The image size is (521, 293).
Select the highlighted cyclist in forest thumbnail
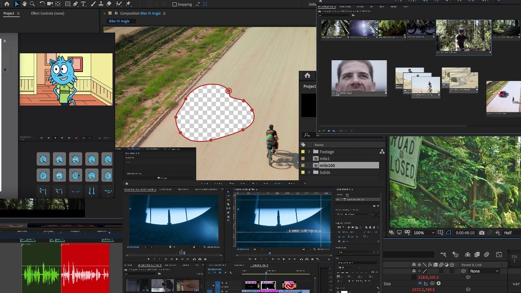tap(464, 37)
